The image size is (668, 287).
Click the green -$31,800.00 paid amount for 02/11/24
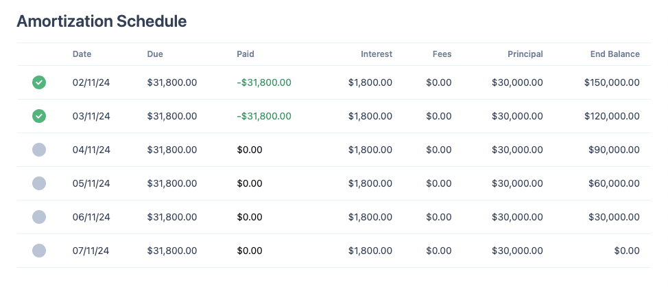(264, 82)
